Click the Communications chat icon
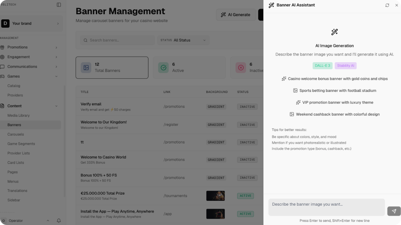The height and width of the screenshot is (225, 401). click(x=2, y=67)
